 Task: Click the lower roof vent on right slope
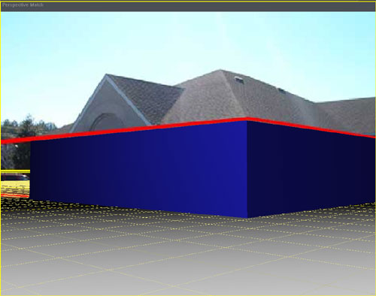[281, 89]
